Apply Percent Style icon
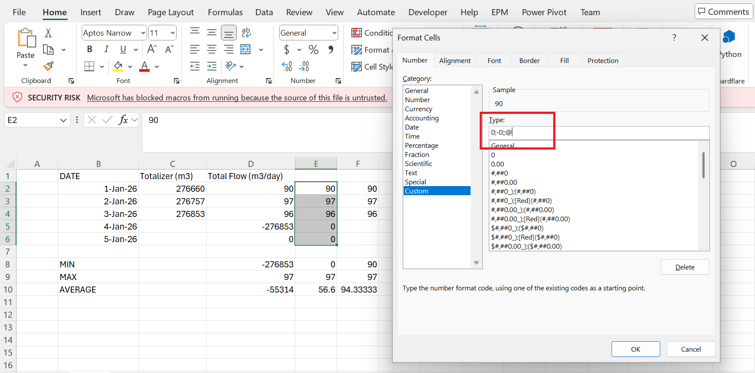 [313, 50]
